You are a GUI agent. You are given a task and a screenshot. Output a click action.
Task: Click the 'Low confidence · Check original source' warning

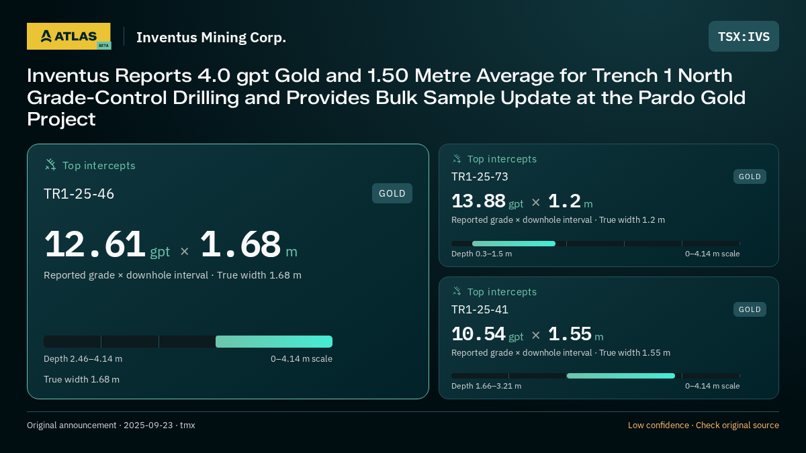pyautogui.click(x=703, y=425)
